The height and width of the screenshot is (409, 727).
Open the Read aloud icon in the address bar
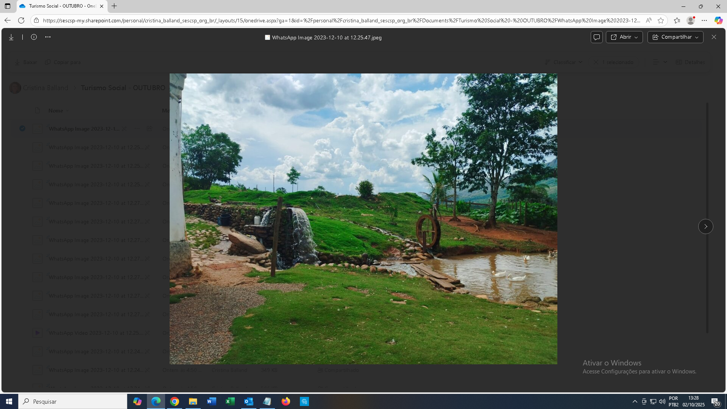click(x=649, y=20)
